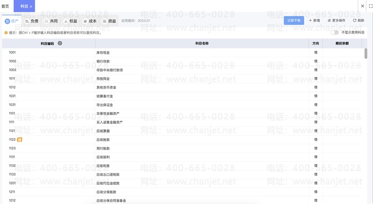Open the 首页 home tab
This screenshot has height=204, width=373.
(x=5, y=6)
